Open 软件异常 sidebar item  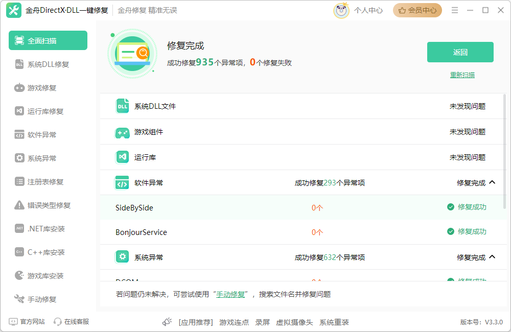tap(48, 134)
